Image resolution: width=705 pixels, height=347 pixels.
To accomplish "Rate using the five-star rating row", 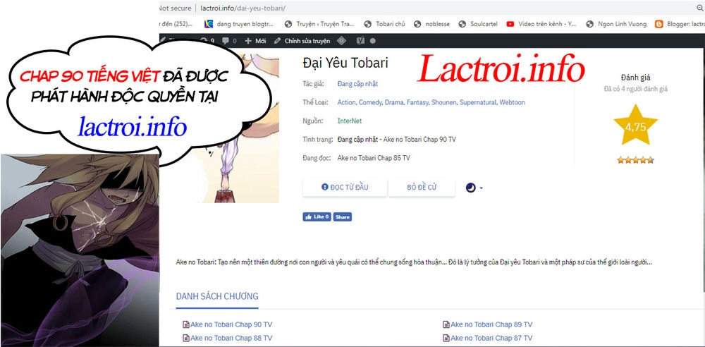I will (635, 160).
